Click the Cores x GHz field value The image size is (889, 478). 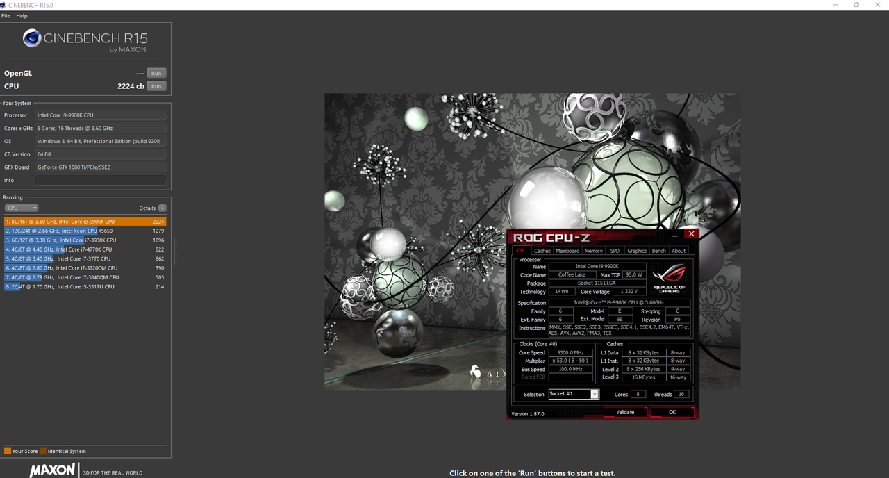[x=101, y=129]
